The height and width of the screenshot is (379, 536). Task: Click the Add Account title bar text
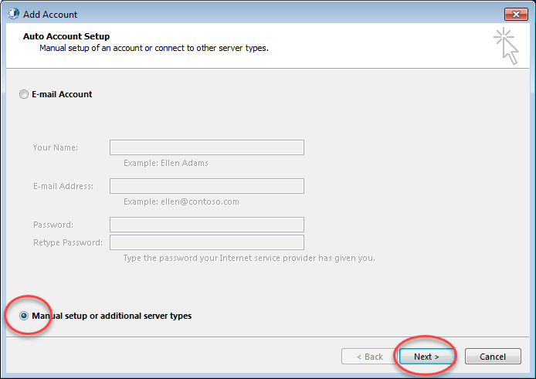click(x=50, y=15)
